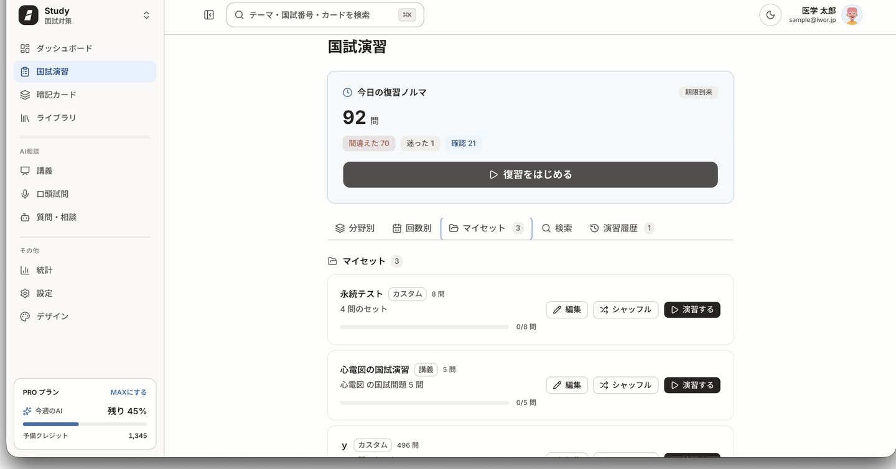This screenshot has width=896, height=469.
Task: Shuffle the 永続テスト set
Action: click(625, 310)
